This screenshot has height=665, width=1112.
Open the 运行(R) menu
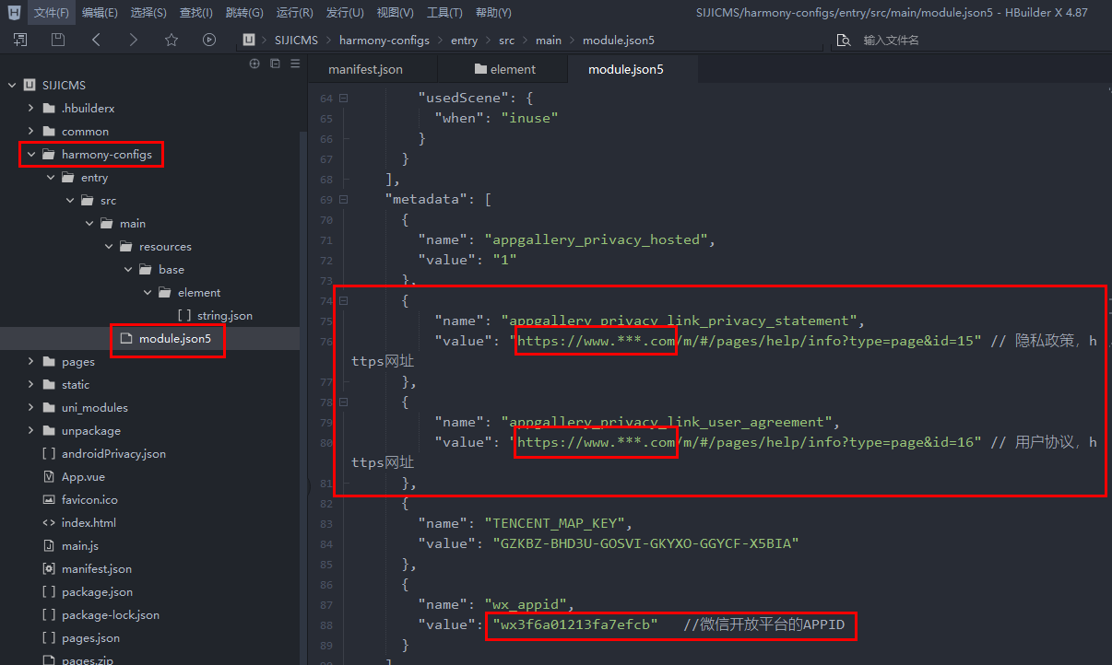tap(294, 13)
